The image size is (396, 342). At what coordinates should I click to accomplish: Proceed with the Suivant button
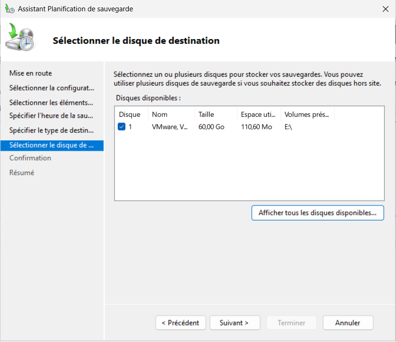point(235,323)
